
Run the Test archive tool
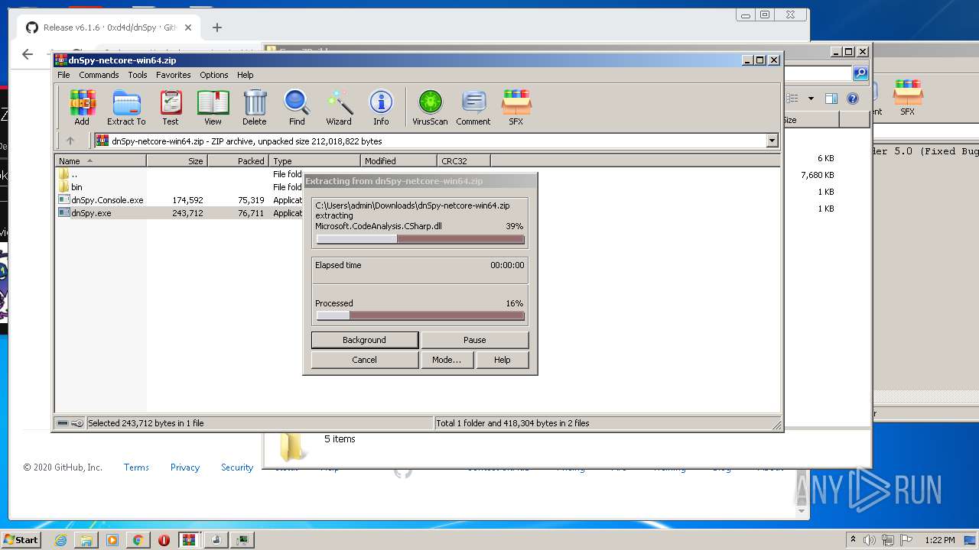click(x=171, y=107)
